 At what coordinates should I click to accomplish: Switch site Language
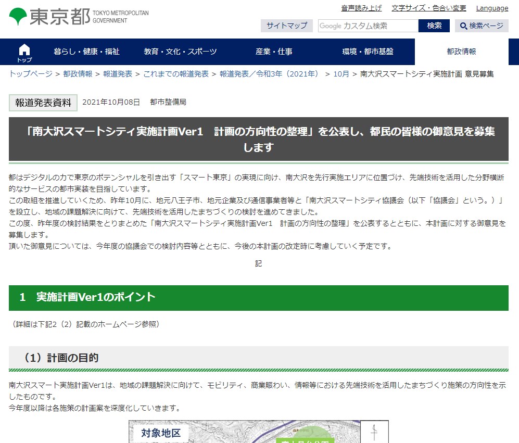click(492, 8)
